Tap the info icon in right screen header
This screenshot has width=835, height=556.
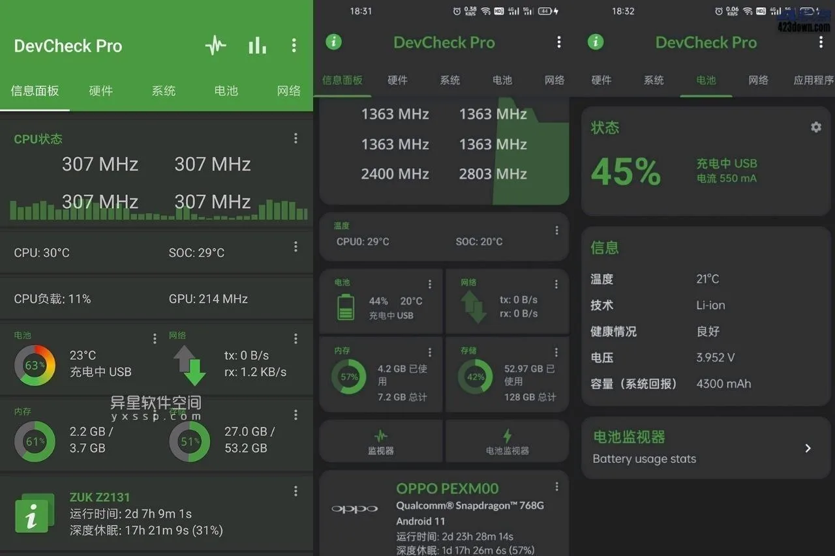click(596, 42)
